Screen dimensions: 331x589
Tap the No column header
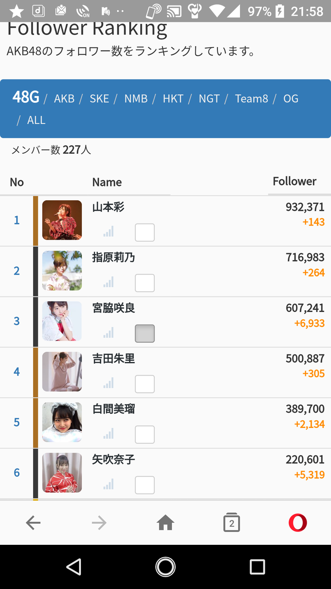tap(17, 182)
